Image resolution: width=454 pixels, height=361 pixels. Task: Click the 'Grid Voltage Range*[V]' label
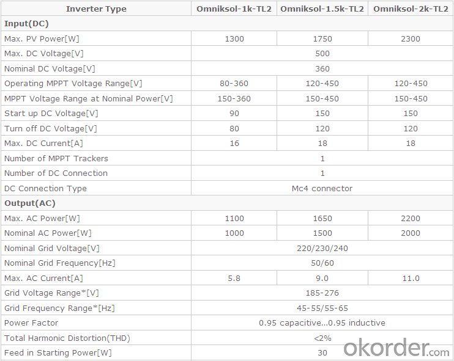[51, 293]
